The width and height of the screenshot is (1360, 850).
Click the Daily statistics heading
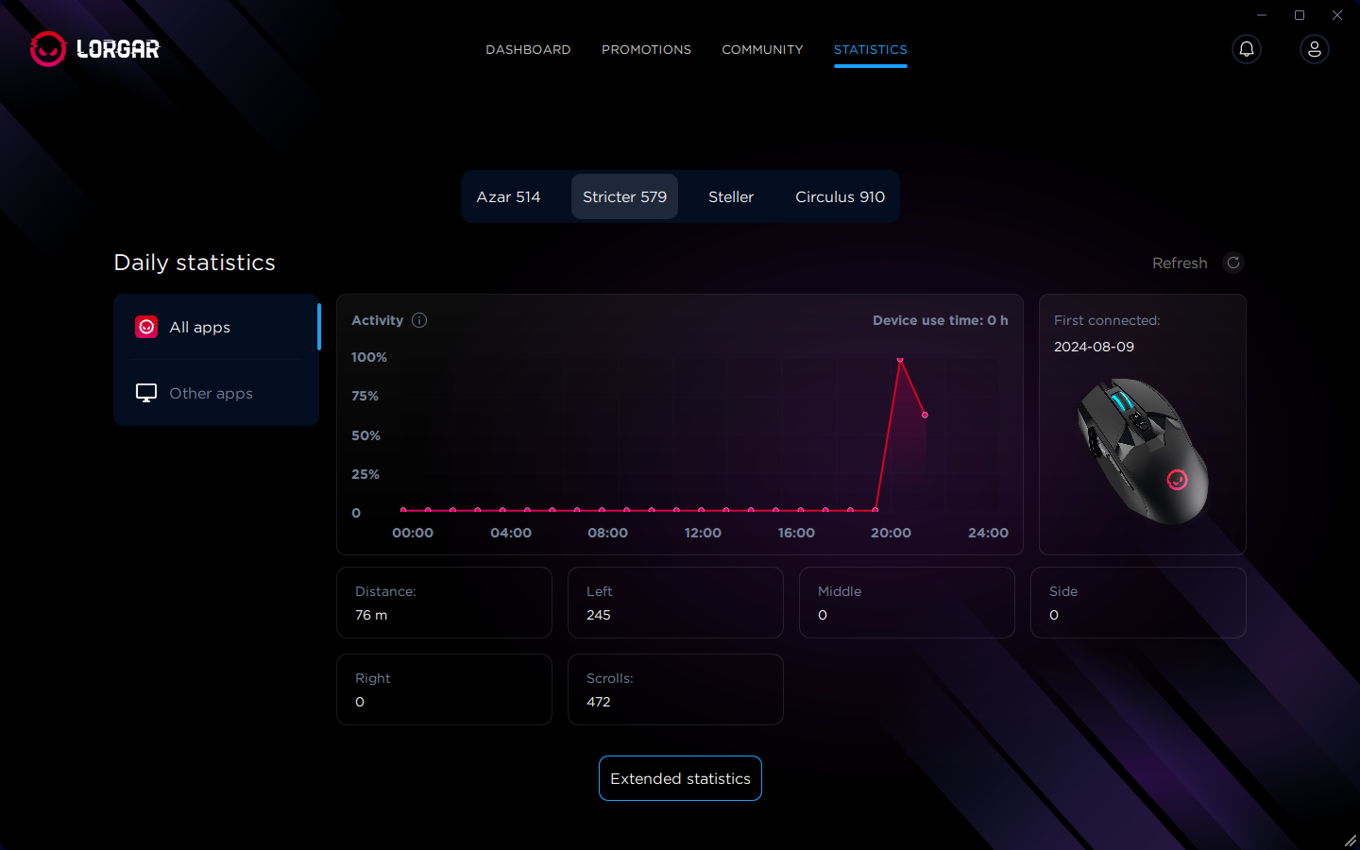click(x=195, y=263)
